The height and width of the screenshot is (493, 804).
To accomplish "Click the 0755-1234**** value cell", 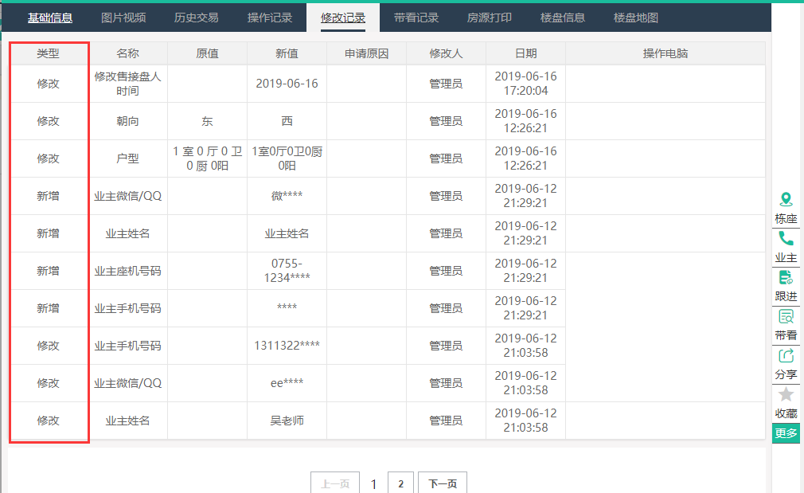I will (x=287, y=271).
